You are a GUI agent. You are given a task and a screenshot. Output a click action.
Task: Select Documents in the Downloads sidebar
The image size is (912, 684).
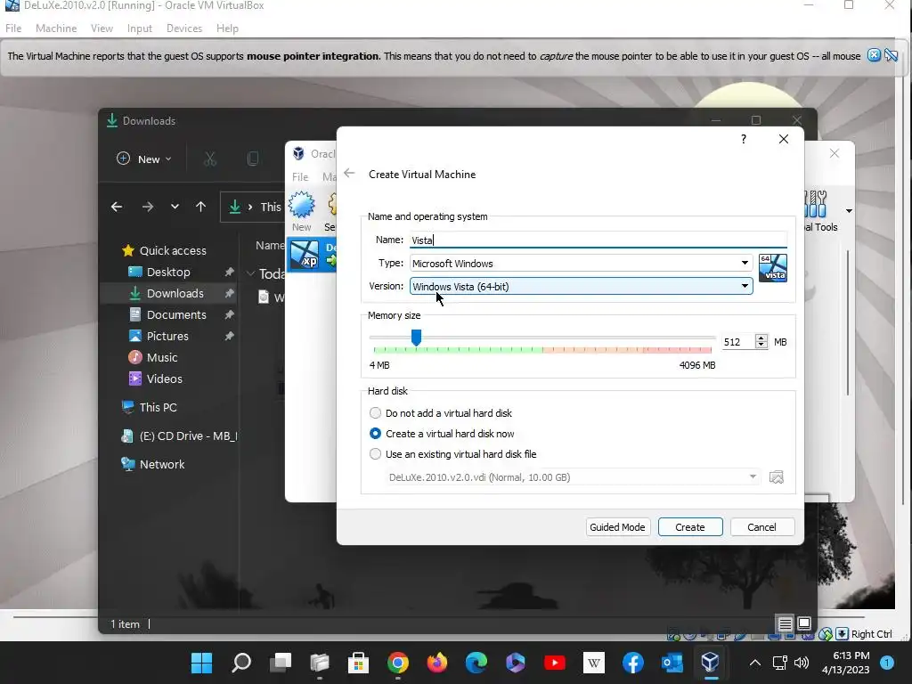pyautogui.click(x=176, y=314)
